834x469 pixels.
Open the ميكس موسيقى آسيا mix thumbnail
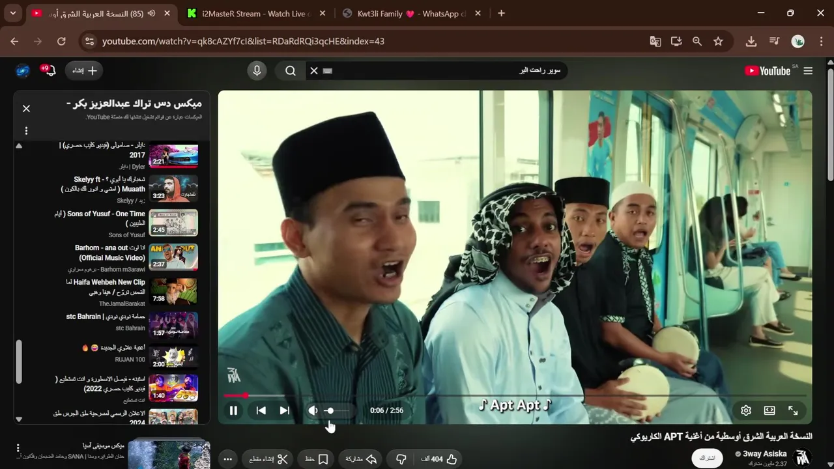pyautogui.click(x=169, y=455)
